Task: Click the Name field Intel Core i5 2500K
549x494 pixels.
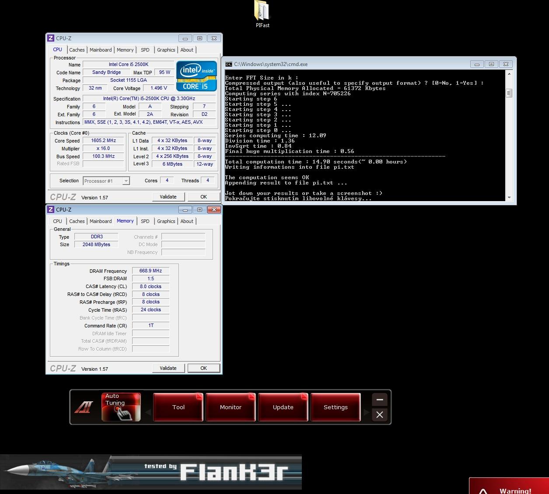Action: 129,65
